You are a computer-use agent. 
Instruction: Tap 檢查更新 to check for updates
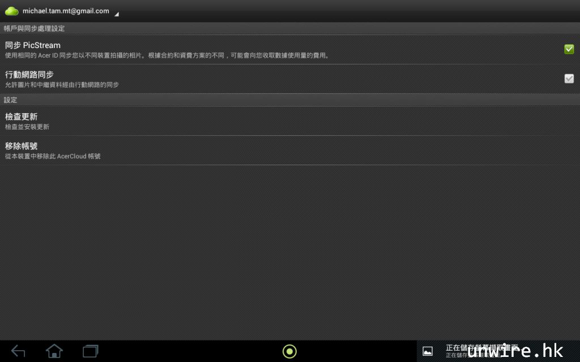pos(22,117)
